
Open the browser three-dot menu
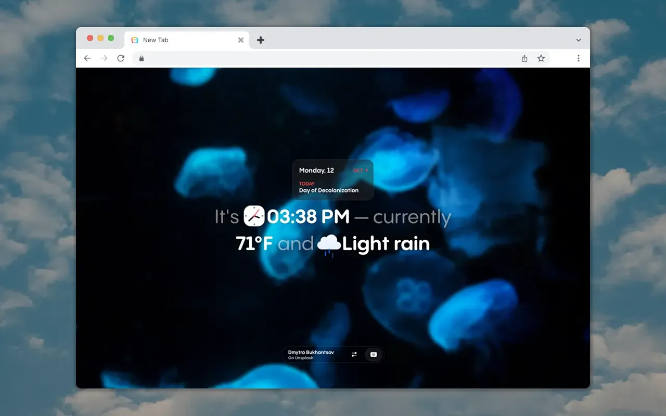(579, 58)
